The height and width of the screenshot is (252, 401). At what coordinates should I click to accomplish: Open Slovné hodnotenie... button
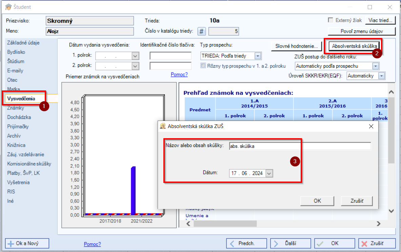point(296,46)
